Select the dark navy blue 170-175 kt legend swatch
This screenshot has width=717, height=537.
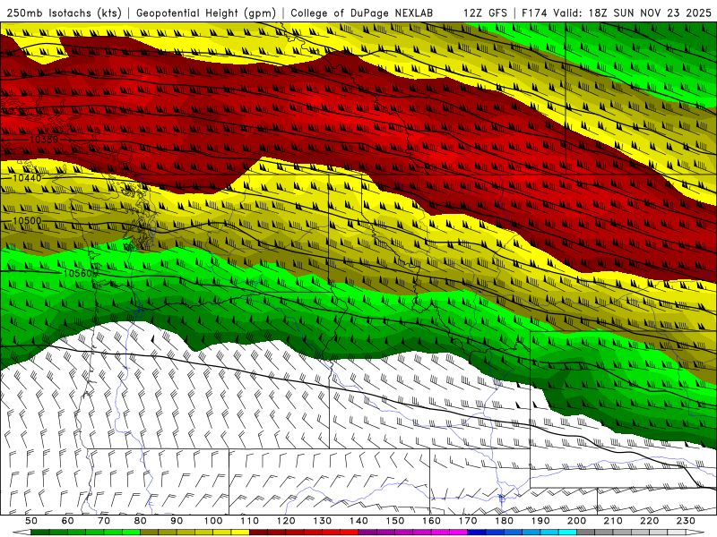point(477,532)
